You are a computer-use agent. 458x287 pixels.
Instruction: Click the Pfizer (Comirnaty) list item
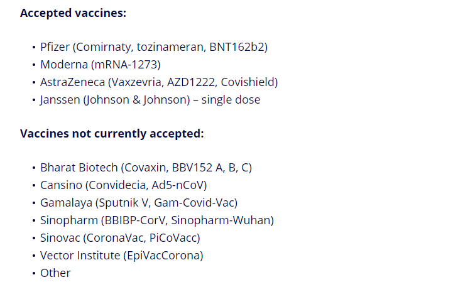click(x=154, y=47)
